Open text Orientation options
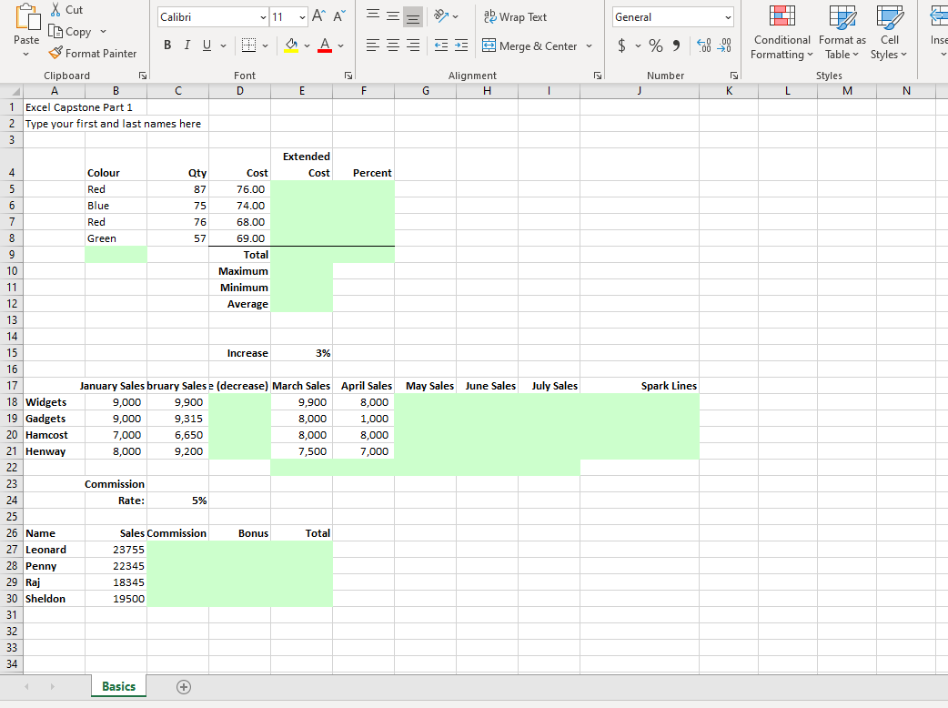The width and height of the screenshot is (948, 708). [442, 16]
